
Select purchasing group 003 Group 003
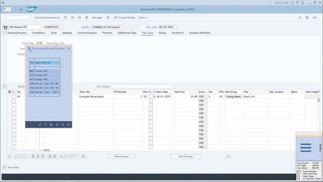coord(45,79)
